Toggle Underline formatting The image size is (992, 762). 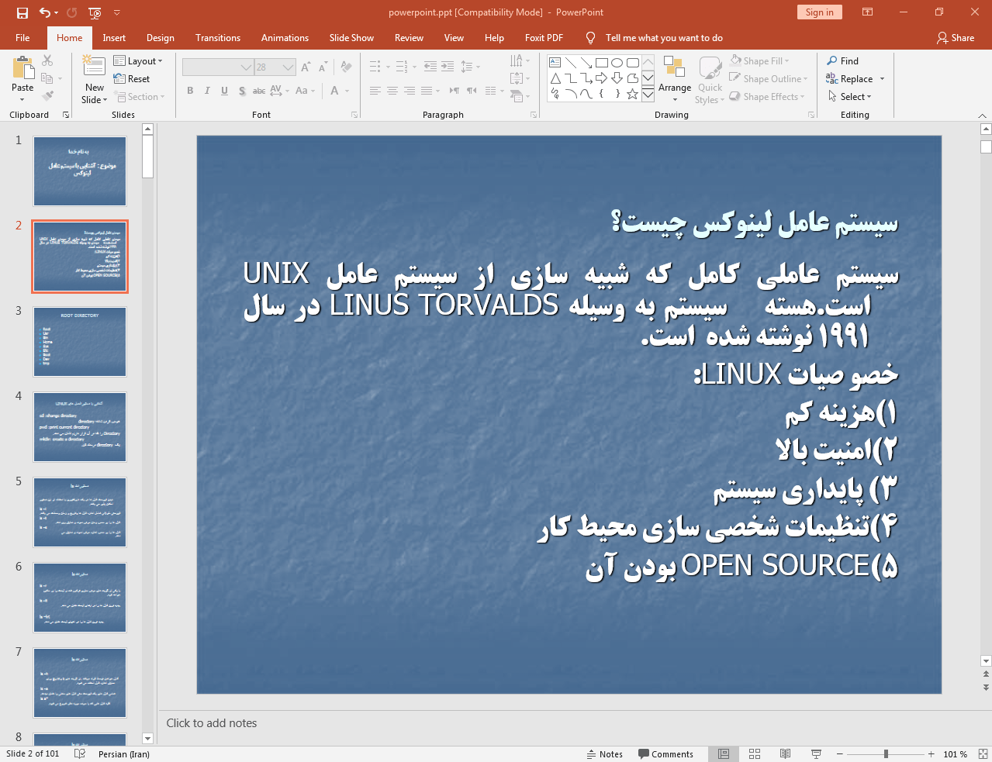click(224, 91)
